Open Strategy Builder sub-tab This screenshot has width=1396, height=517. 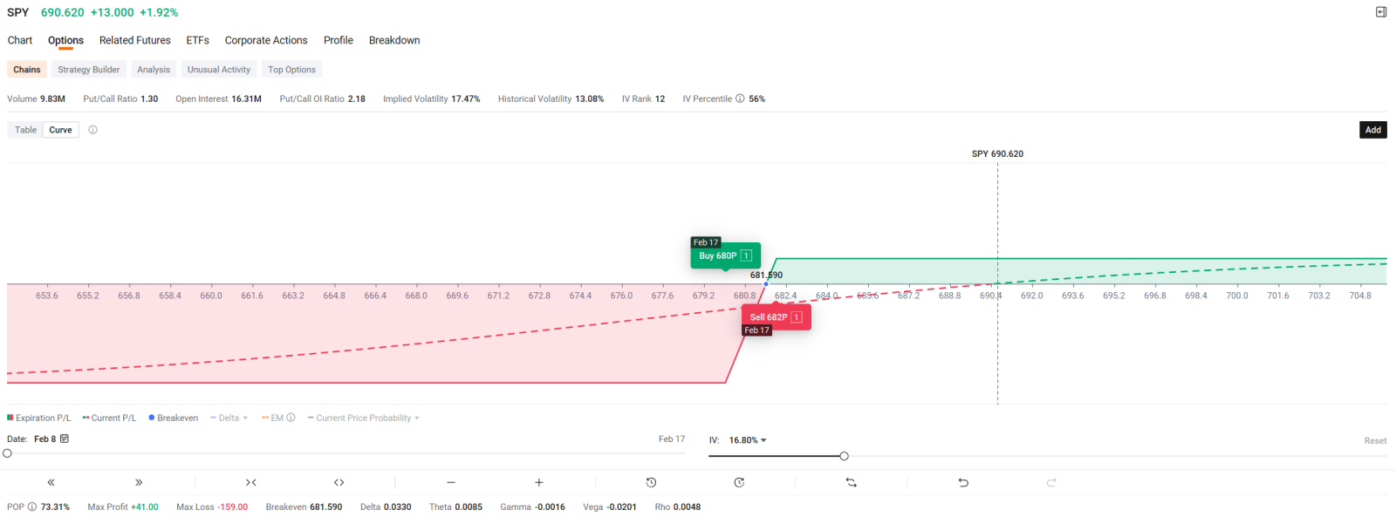[89, 70]
